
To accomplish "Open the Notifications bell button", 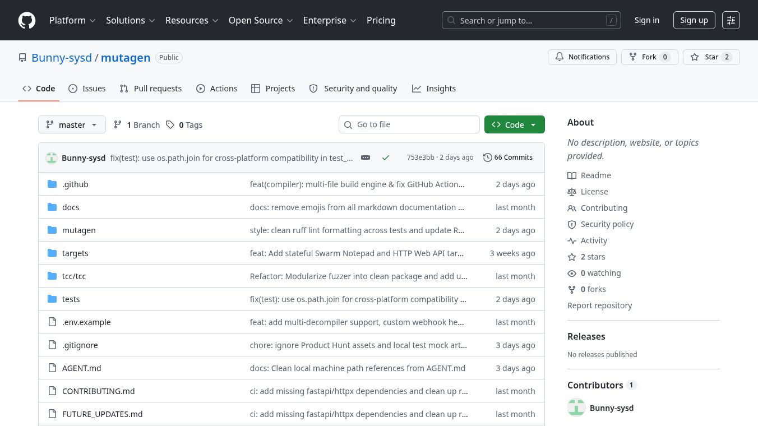I will [582, 57].
